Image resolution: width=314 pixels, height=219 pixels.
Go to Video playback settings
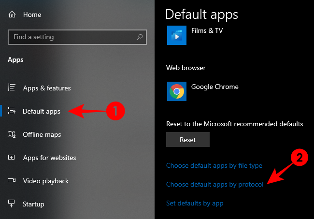pyautogui.click(x=46, y=181)
